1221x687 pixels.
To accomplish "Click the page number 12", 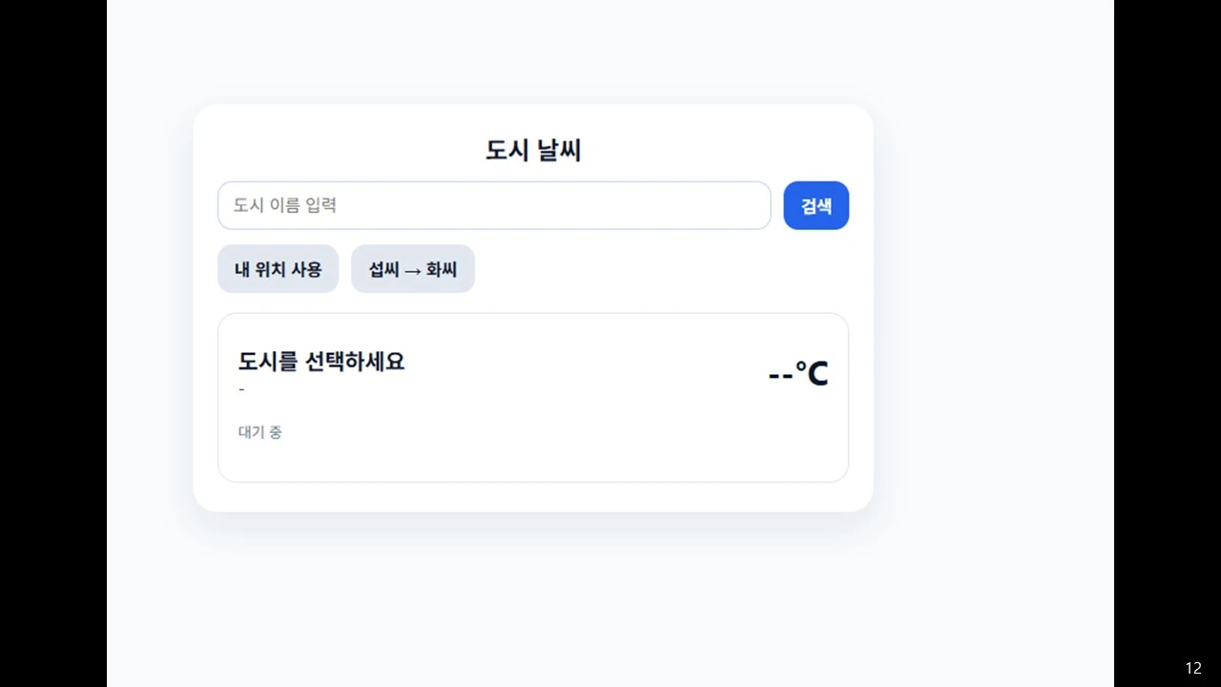I will click(1192, 667).
